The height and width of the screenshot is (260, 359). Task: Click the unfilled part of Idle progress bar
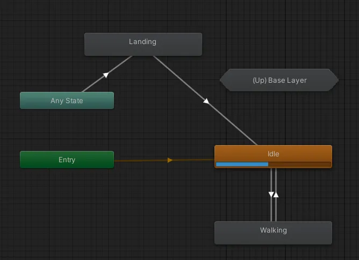(299, 164)
